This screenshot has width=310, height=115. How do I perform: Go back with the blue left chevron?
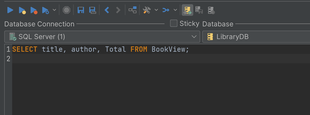pyautogui.click(x=107, y=10)
